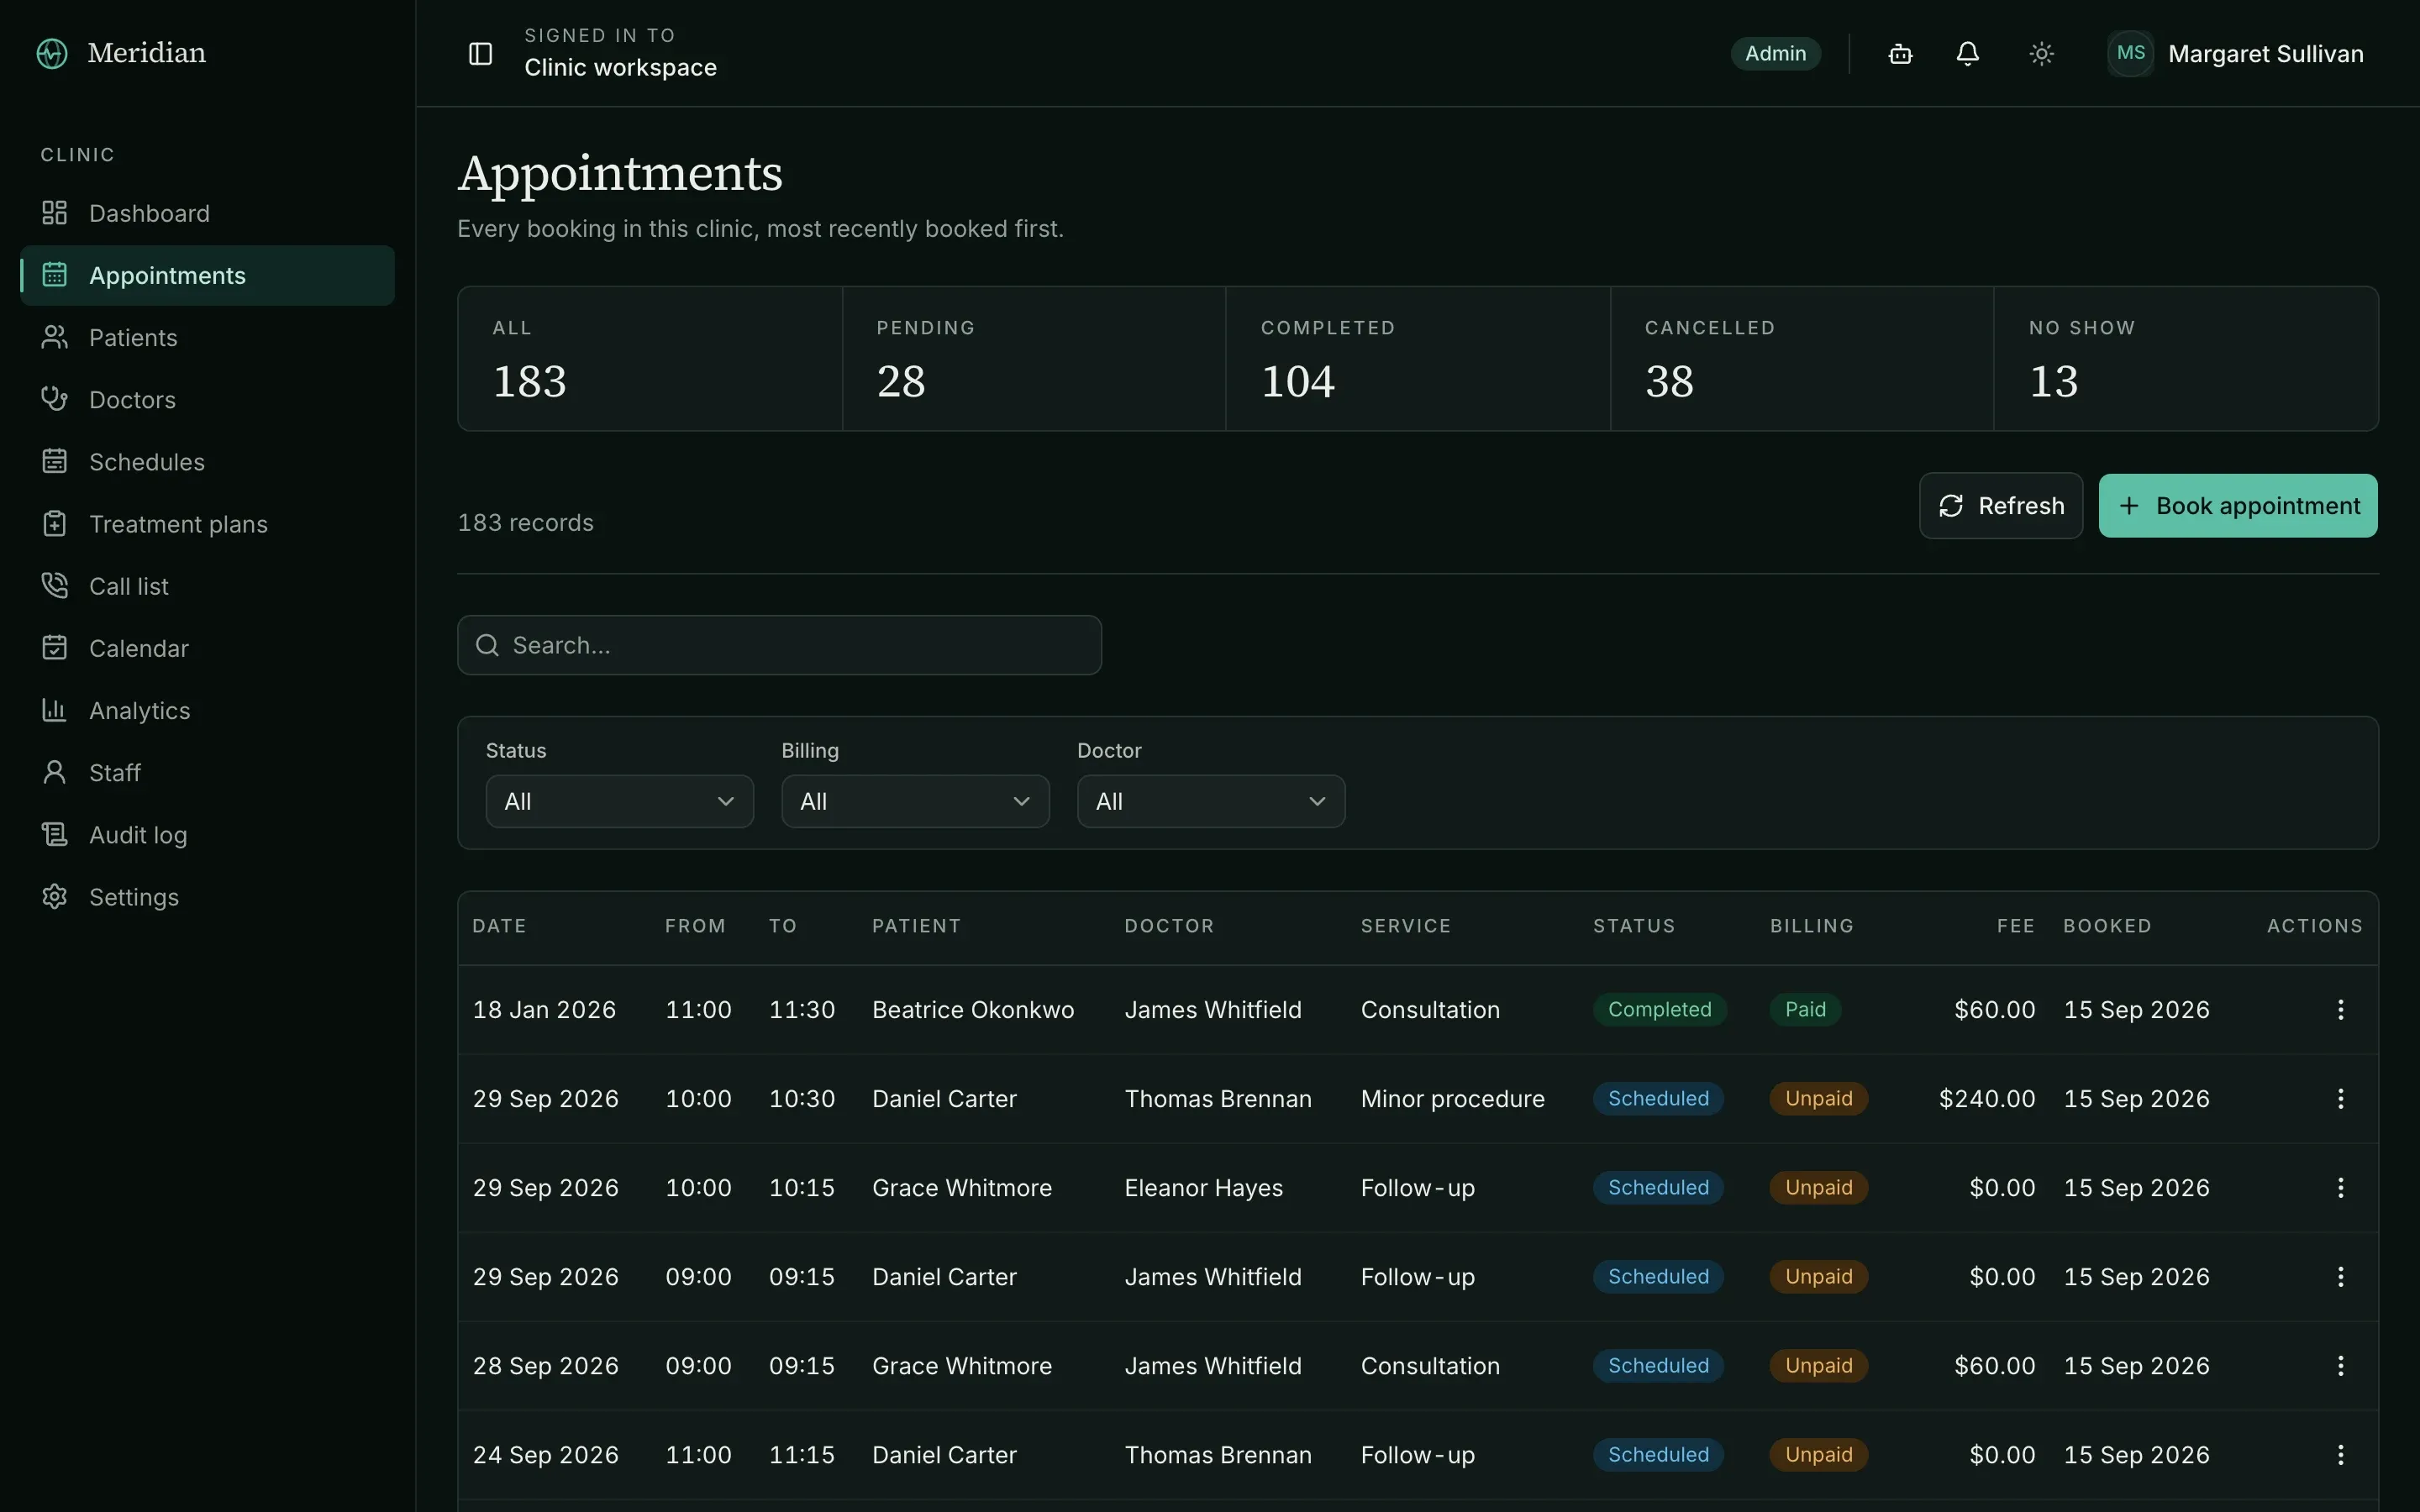View the Analytics page
Image resolution: width=2420 pixels, height=1512 pixels.
pyautogui.click(x=207, y=710)
